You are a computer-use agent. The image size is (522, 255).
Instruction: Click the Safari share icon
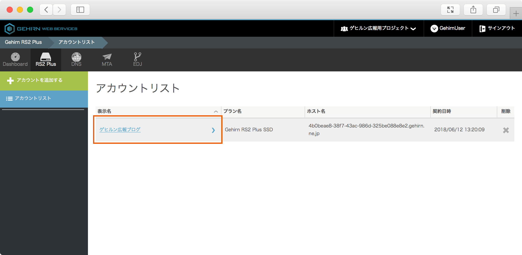(473, 10)
